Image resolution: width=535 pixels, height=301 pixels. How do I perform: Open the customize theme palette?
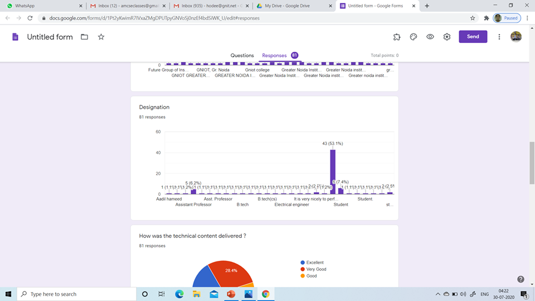(x=414, y=37)
